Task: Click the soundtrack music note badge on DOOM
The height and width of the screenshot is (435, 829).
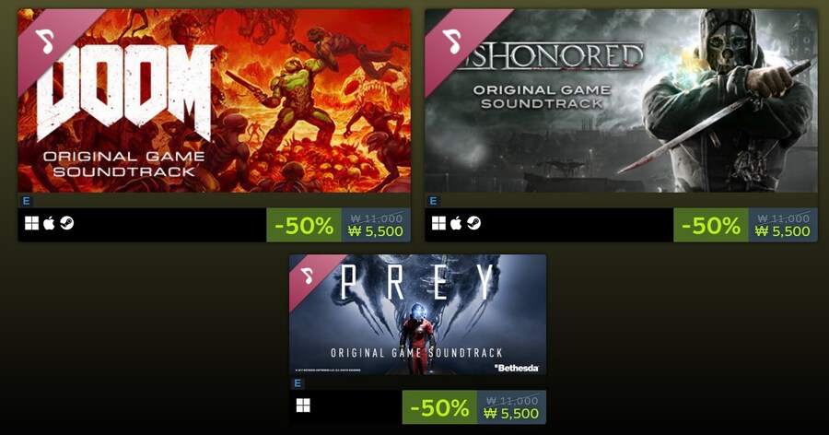Action: pyautogui.click(x=45, y=41)
